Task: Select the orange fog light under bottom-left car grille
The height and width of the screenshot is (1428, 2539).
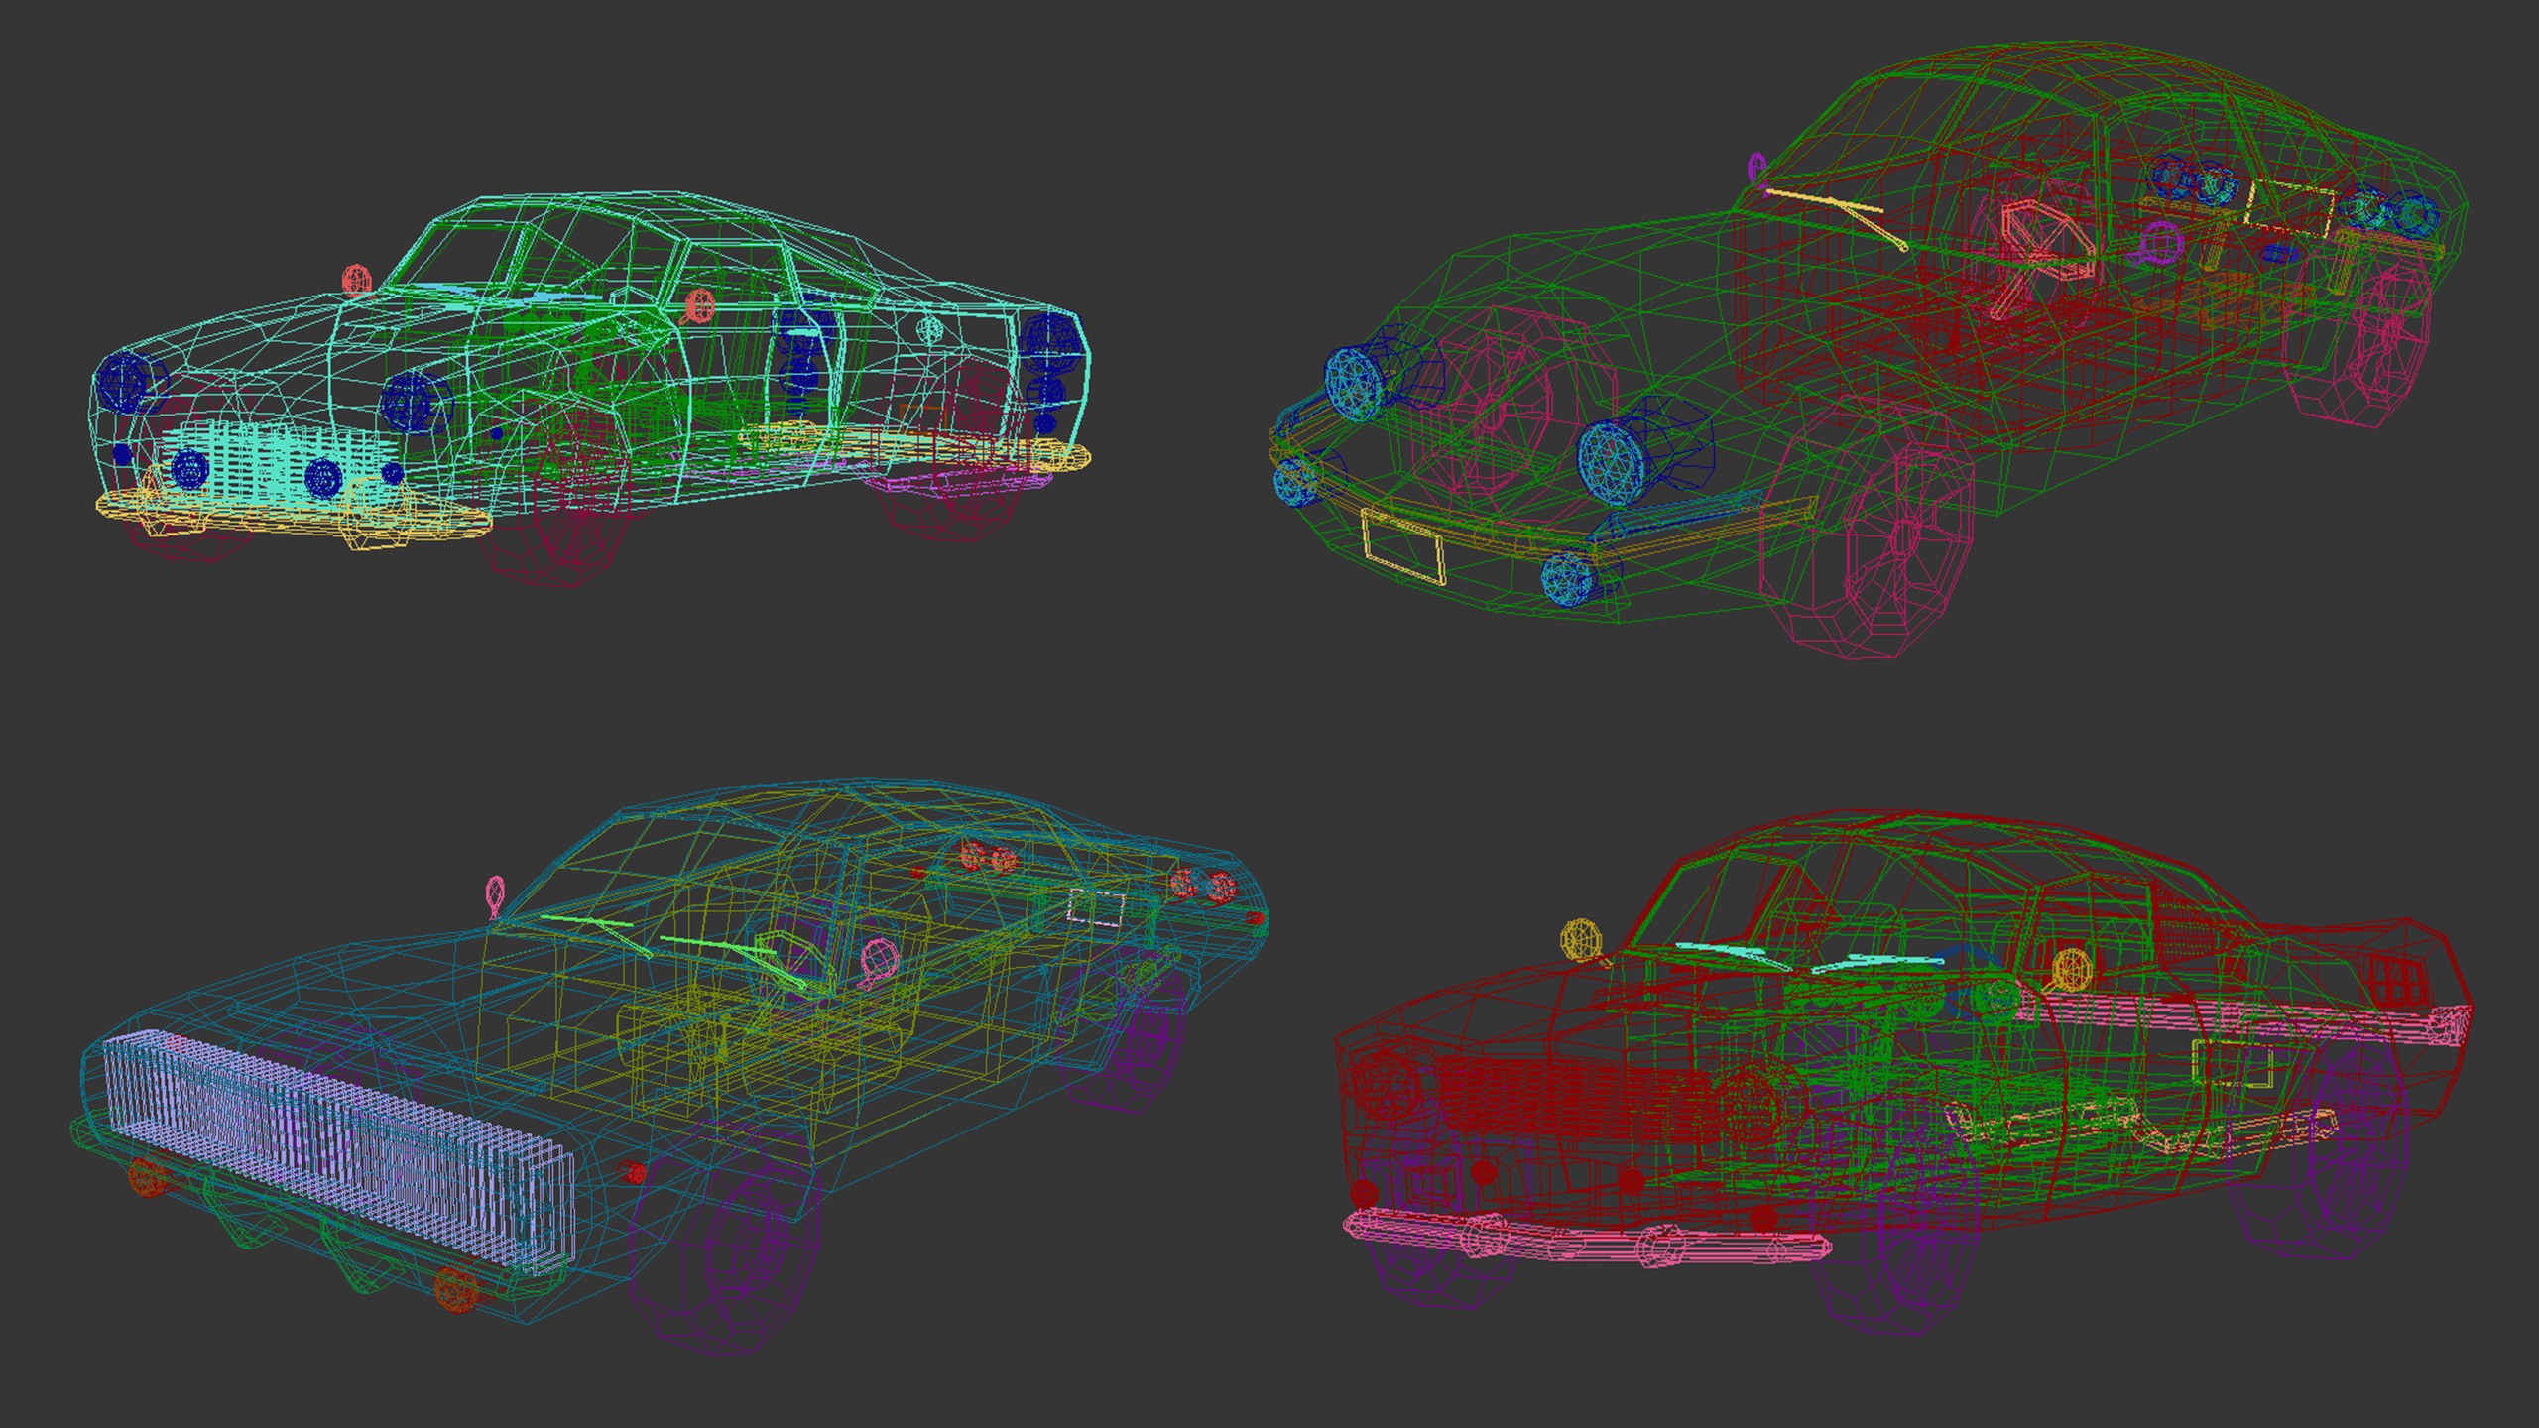Action: point(455,1289)
